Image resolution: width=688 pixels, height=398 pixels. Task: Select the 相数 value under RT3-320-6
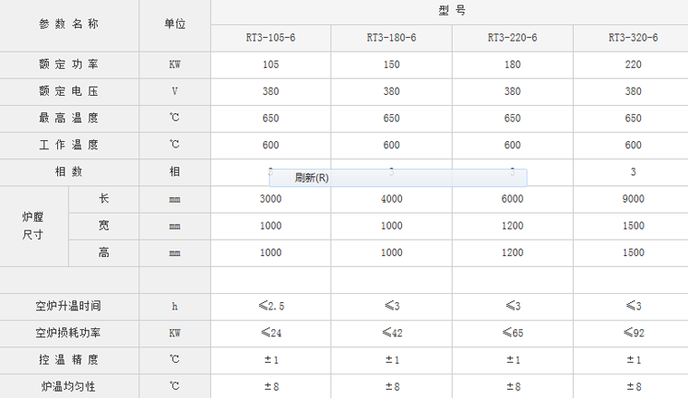[633, 172]
